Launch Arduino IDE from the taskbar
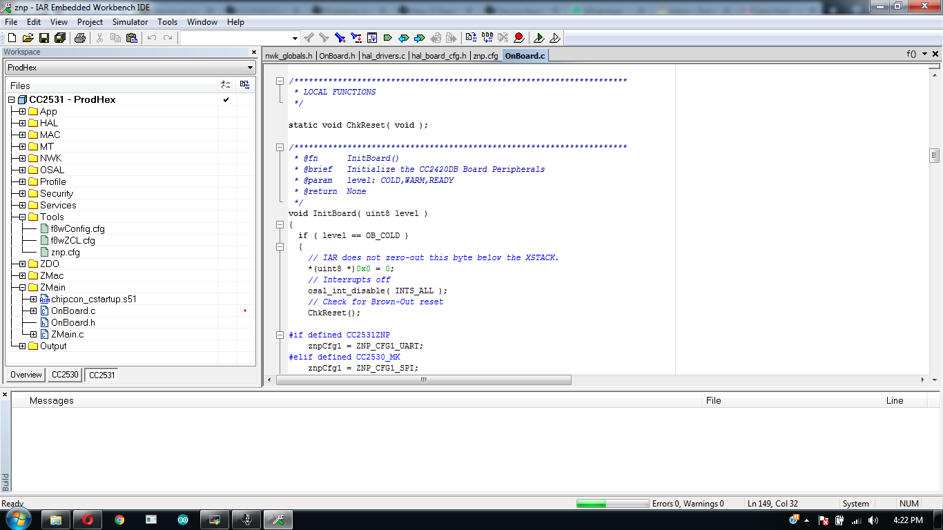Screen dimensions: 943x530 pyautogui.click(x=183, y=520)
